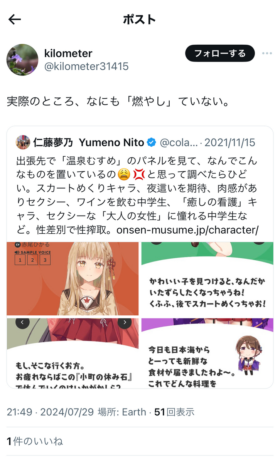Viewport: 280px width, 462px height.
Task: Open the quoted post's 2021/11/15 date
Action: click(x=230, y=142)
